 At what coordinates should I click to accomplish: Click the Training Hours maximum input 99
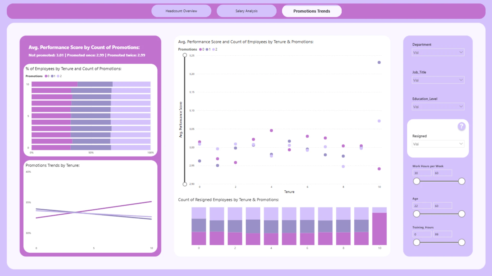[442, 234]
